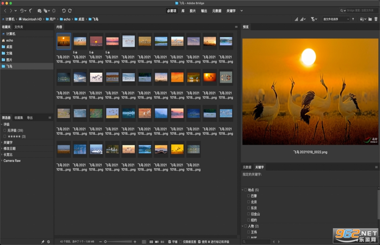
Task: Open the recent files clock dropdown
Action: (x=23, y=11)
